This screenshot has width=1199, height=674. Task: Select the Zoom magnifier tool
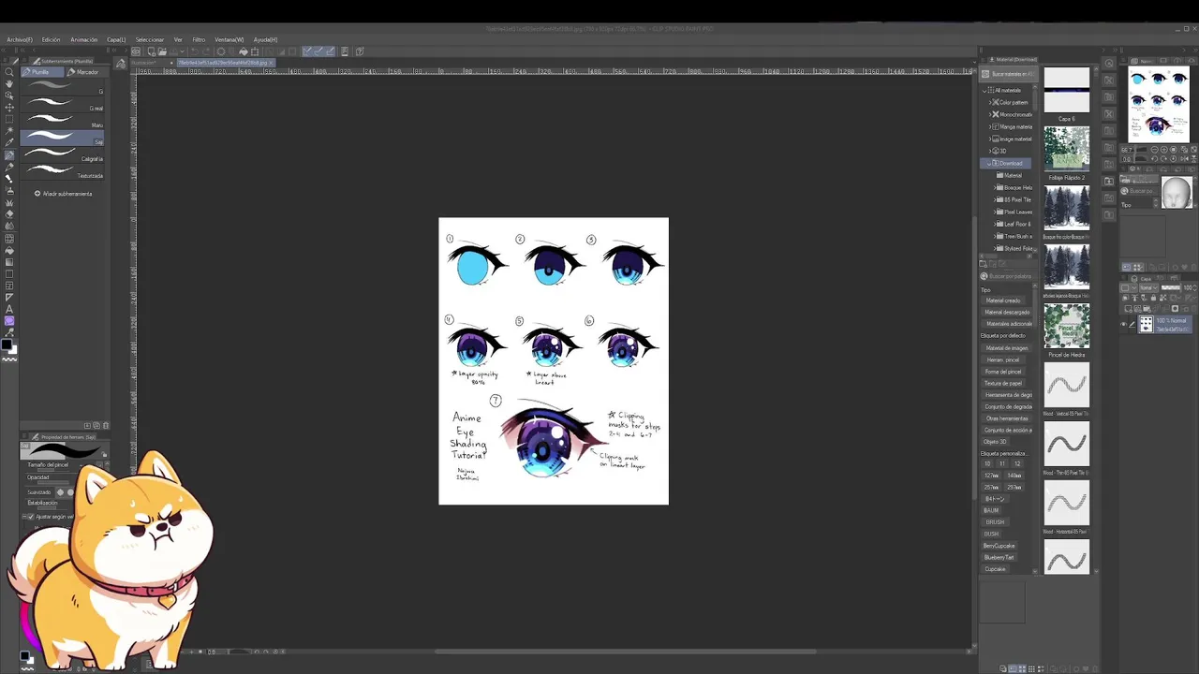coord(9,72)
